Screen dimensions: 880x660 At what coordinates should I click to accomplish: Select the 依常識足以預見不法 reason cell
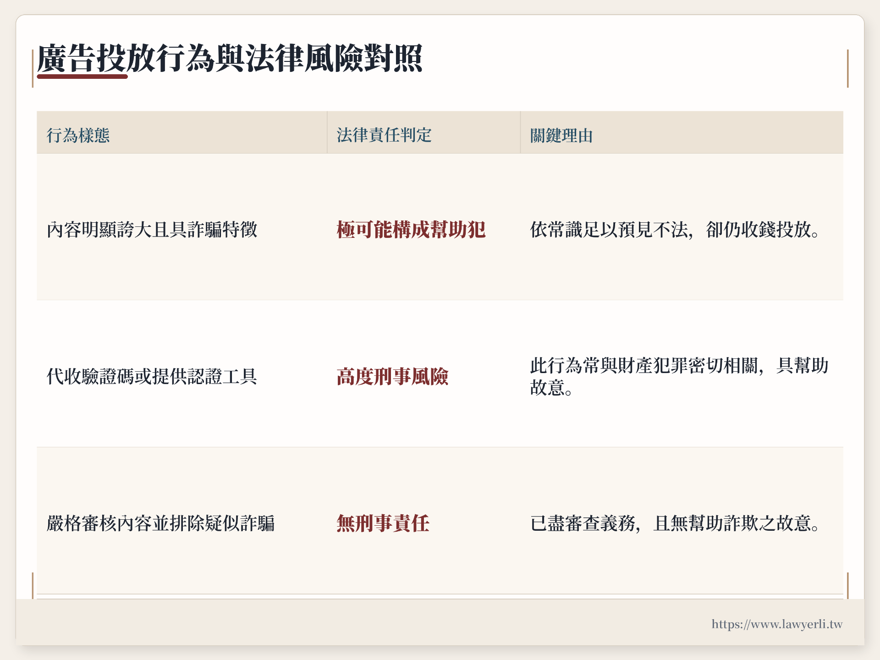(674, 230)
